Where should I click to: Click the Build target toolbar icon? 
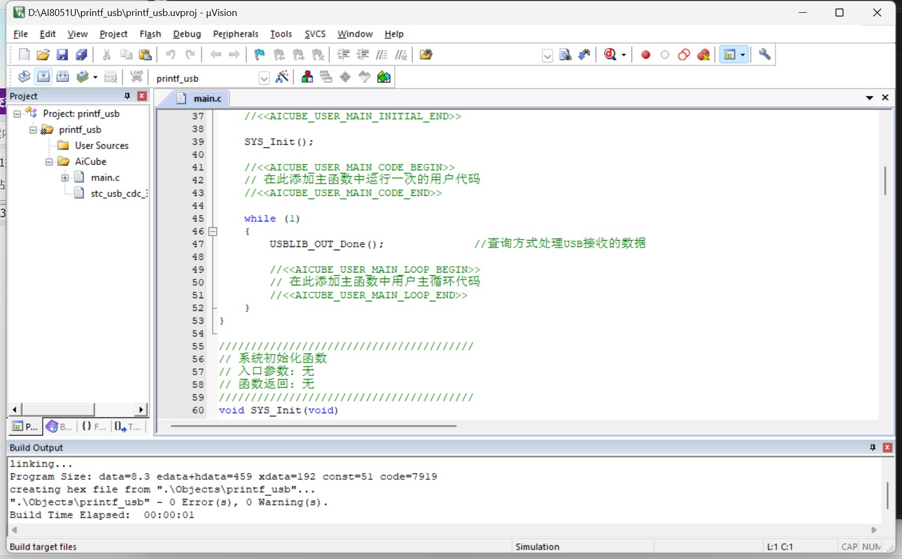point(44,77)
